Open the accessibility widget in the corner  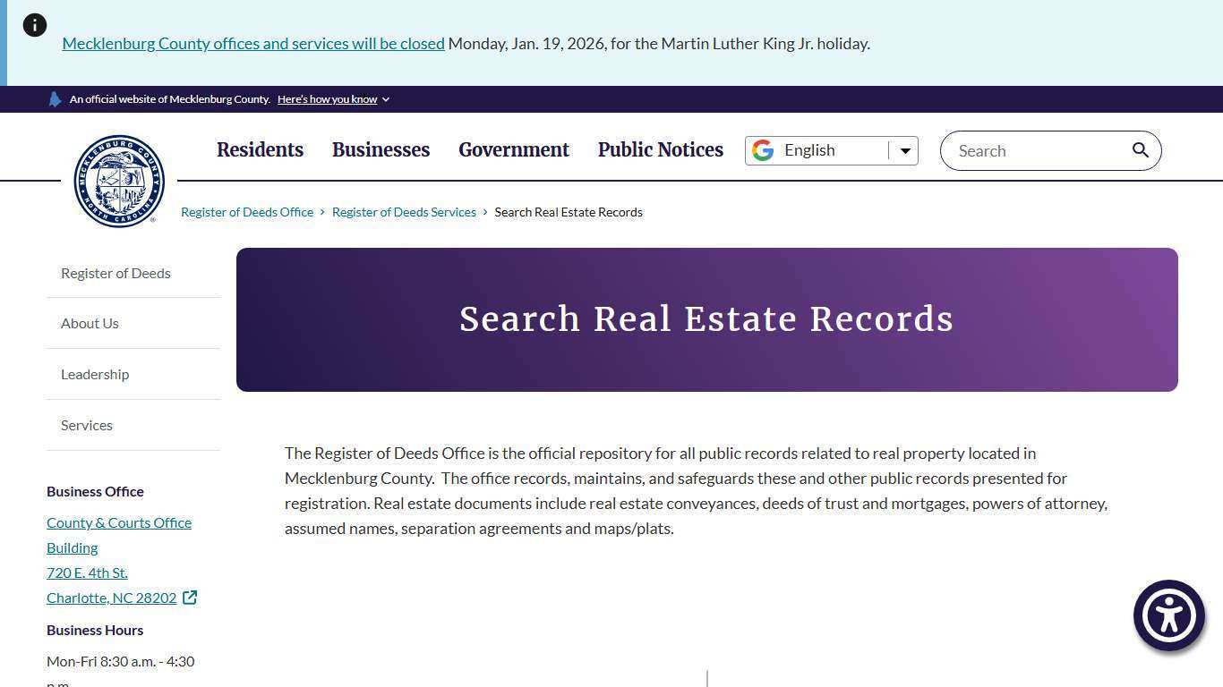pyautogui.click(x=1168, y=615)
